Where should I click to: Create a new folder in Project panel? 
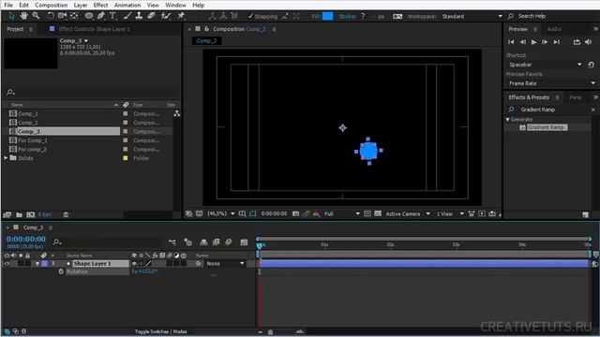coord(19,214)
